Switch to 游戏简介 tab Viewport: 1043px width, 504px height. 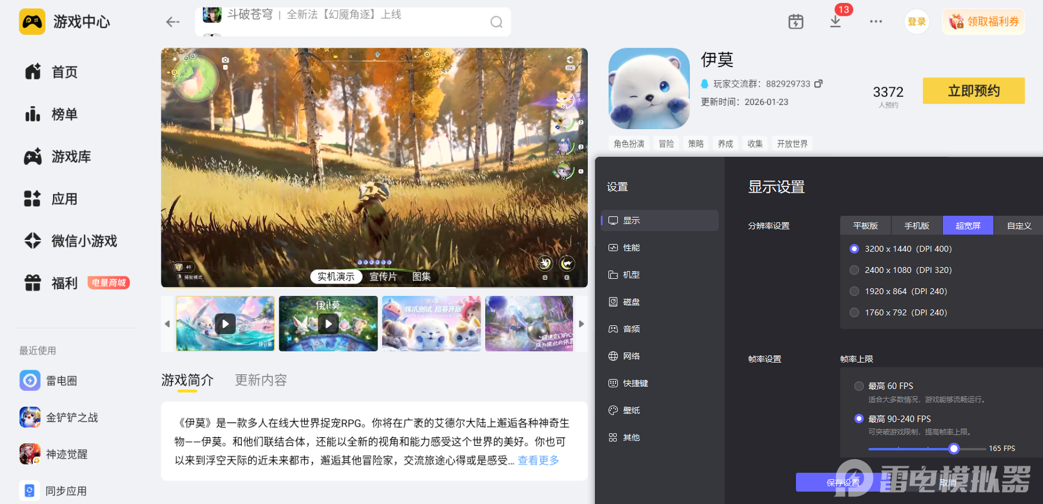187,380
